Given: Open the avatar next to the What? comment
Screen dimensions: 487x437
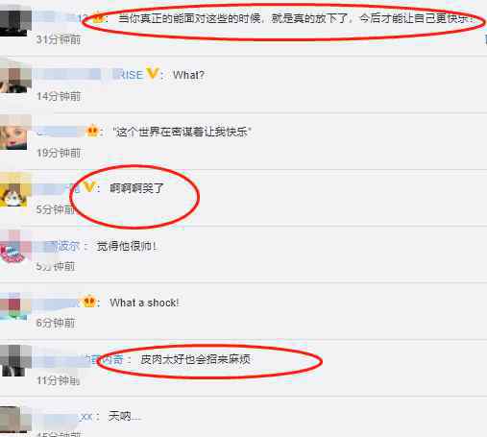Looking at the screenshot, I should (13, 77).
